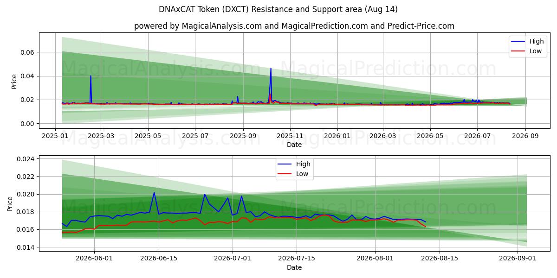Click the February 2025 price spike peak in the top chart
557x278 pixels.
click(91, 76)
